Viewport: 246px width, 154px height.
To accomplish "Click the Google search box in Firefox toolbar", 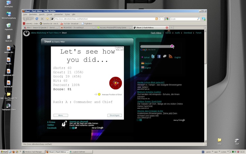I will [x=183, y=19].
